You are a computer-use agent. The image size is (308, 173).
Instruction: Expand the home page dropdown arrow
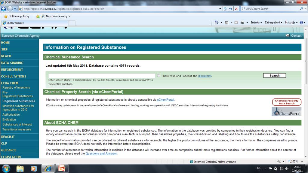click(x=221, y=23)
